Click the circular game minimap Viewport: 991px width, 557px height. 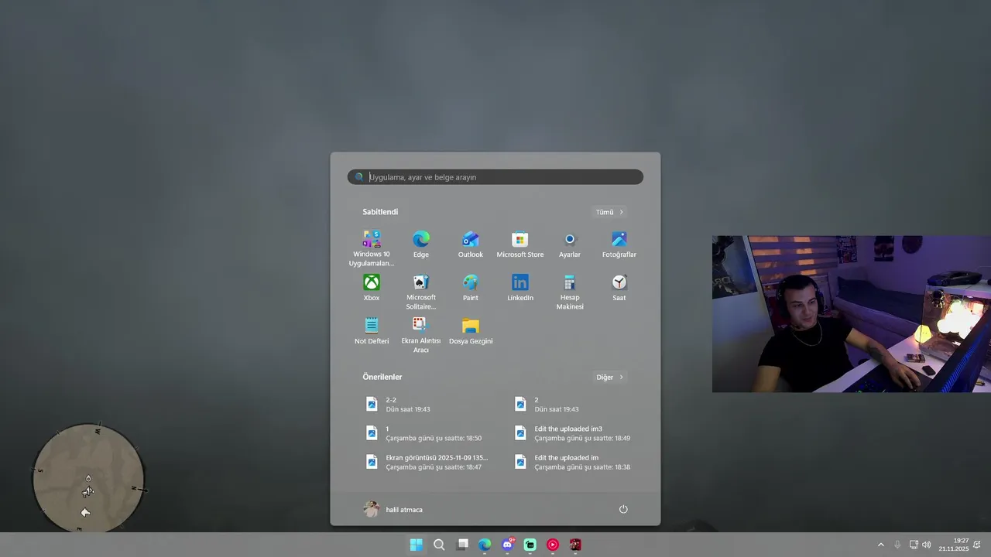88,478
